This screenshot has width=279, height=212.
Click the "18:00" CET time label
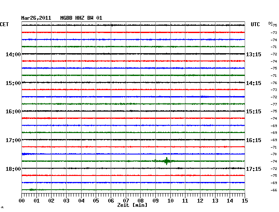(x=13, y=169)
